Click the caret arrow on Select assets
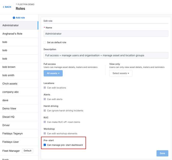 pos(128,73)
